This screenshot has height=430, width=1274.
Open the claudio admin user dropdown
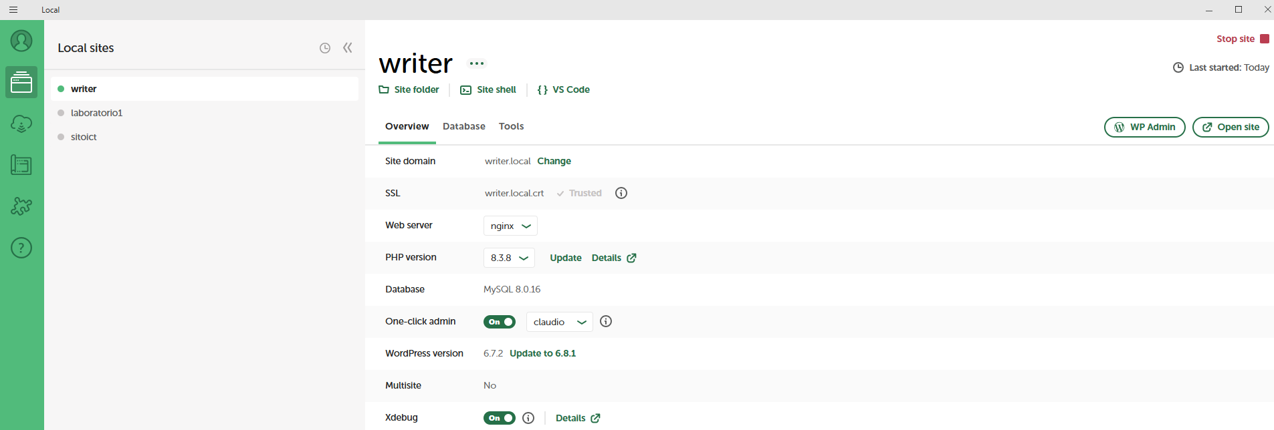pos(560,322)
